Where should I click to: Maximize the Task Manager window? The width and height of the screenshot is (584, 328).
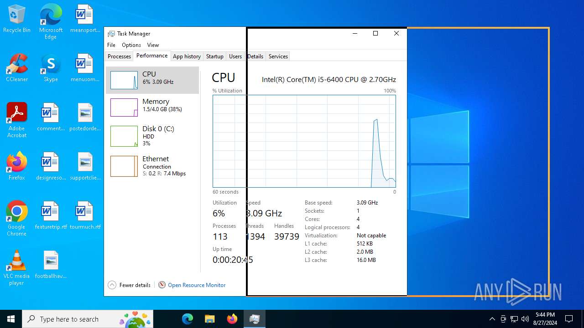pos(375,33)
